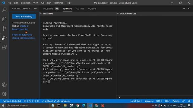The image size is (193, 108).
Task: Open the Go menu
Action: 43,3
